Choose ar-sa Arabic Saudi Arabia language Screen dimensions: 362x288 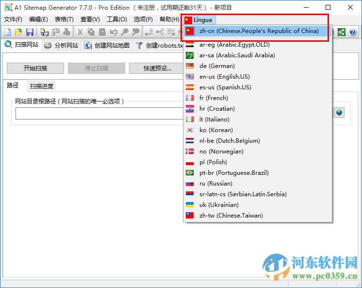pos(258,55)
